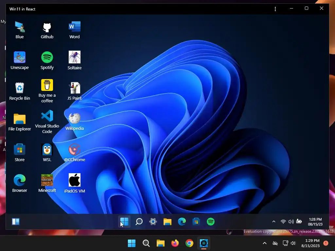
Task: Click the inner Win11 Start button
Action: point(124,222)
